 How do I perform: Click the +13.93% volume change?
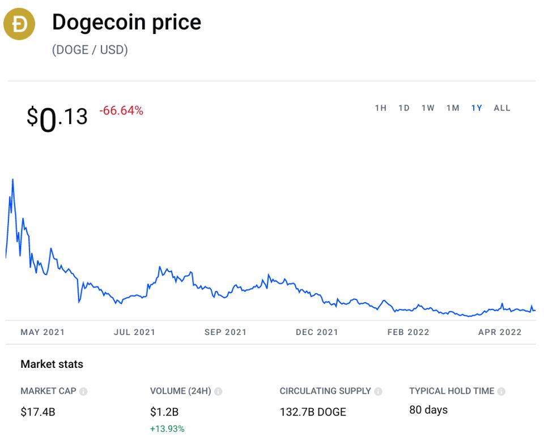[167, 429]
